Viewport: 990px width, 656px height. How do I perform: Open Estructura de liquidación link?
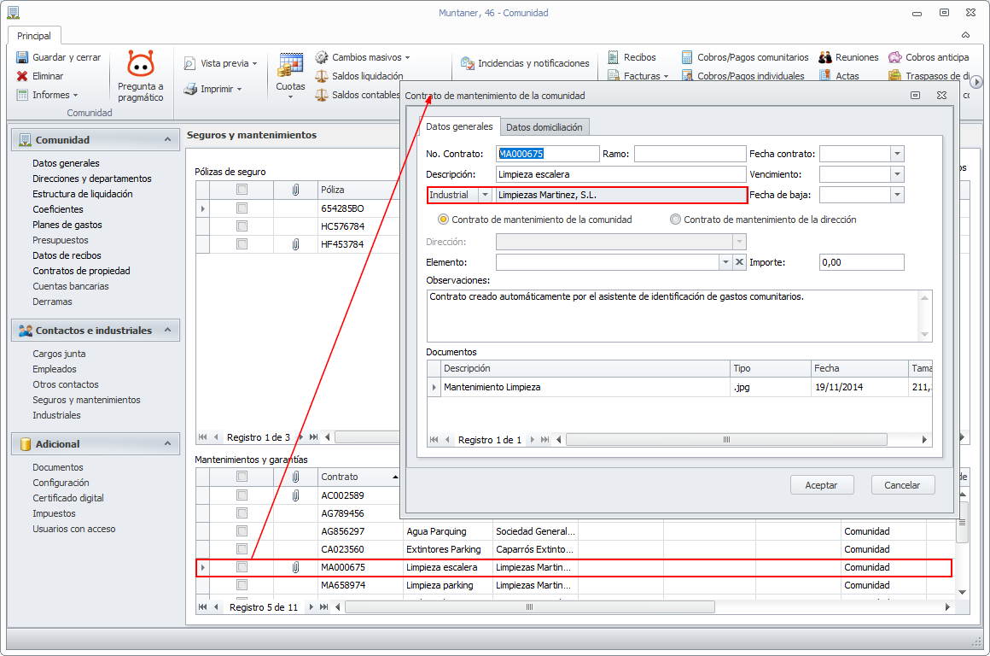(83, 194)
